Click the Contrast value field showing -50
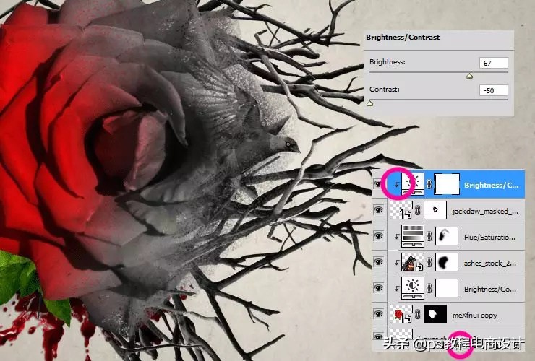Screen dimensions: 535x361 (493, 90)
